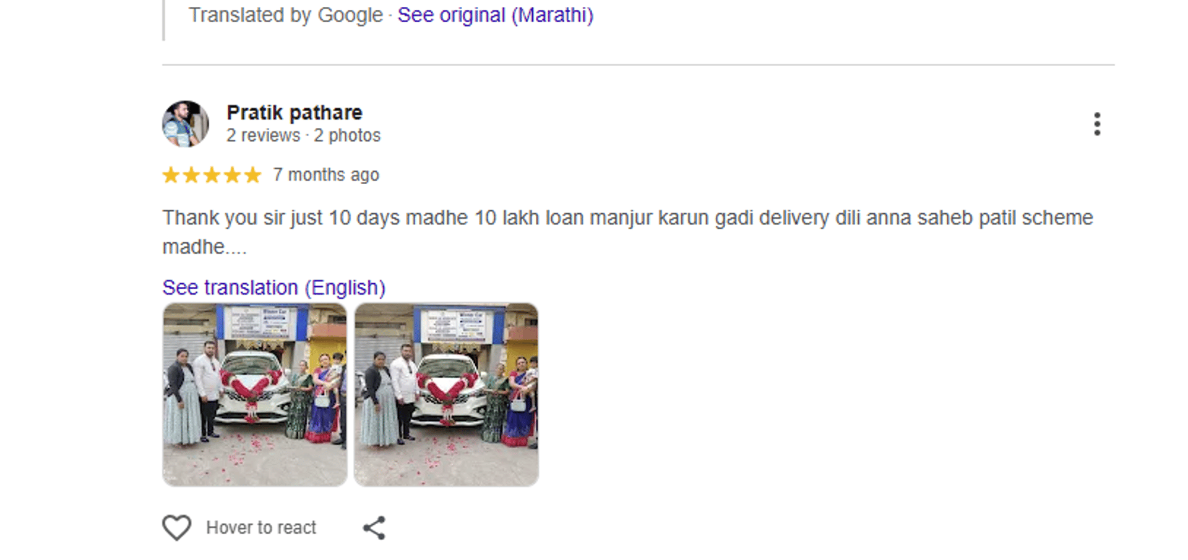Open the second car delivery photo
1188x560 pixels.
446,395
